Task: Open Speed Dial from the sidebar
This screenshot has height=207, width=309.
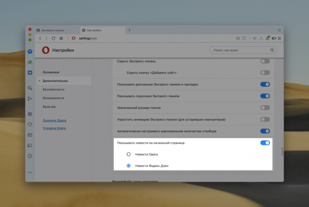Action: (30, 114)
